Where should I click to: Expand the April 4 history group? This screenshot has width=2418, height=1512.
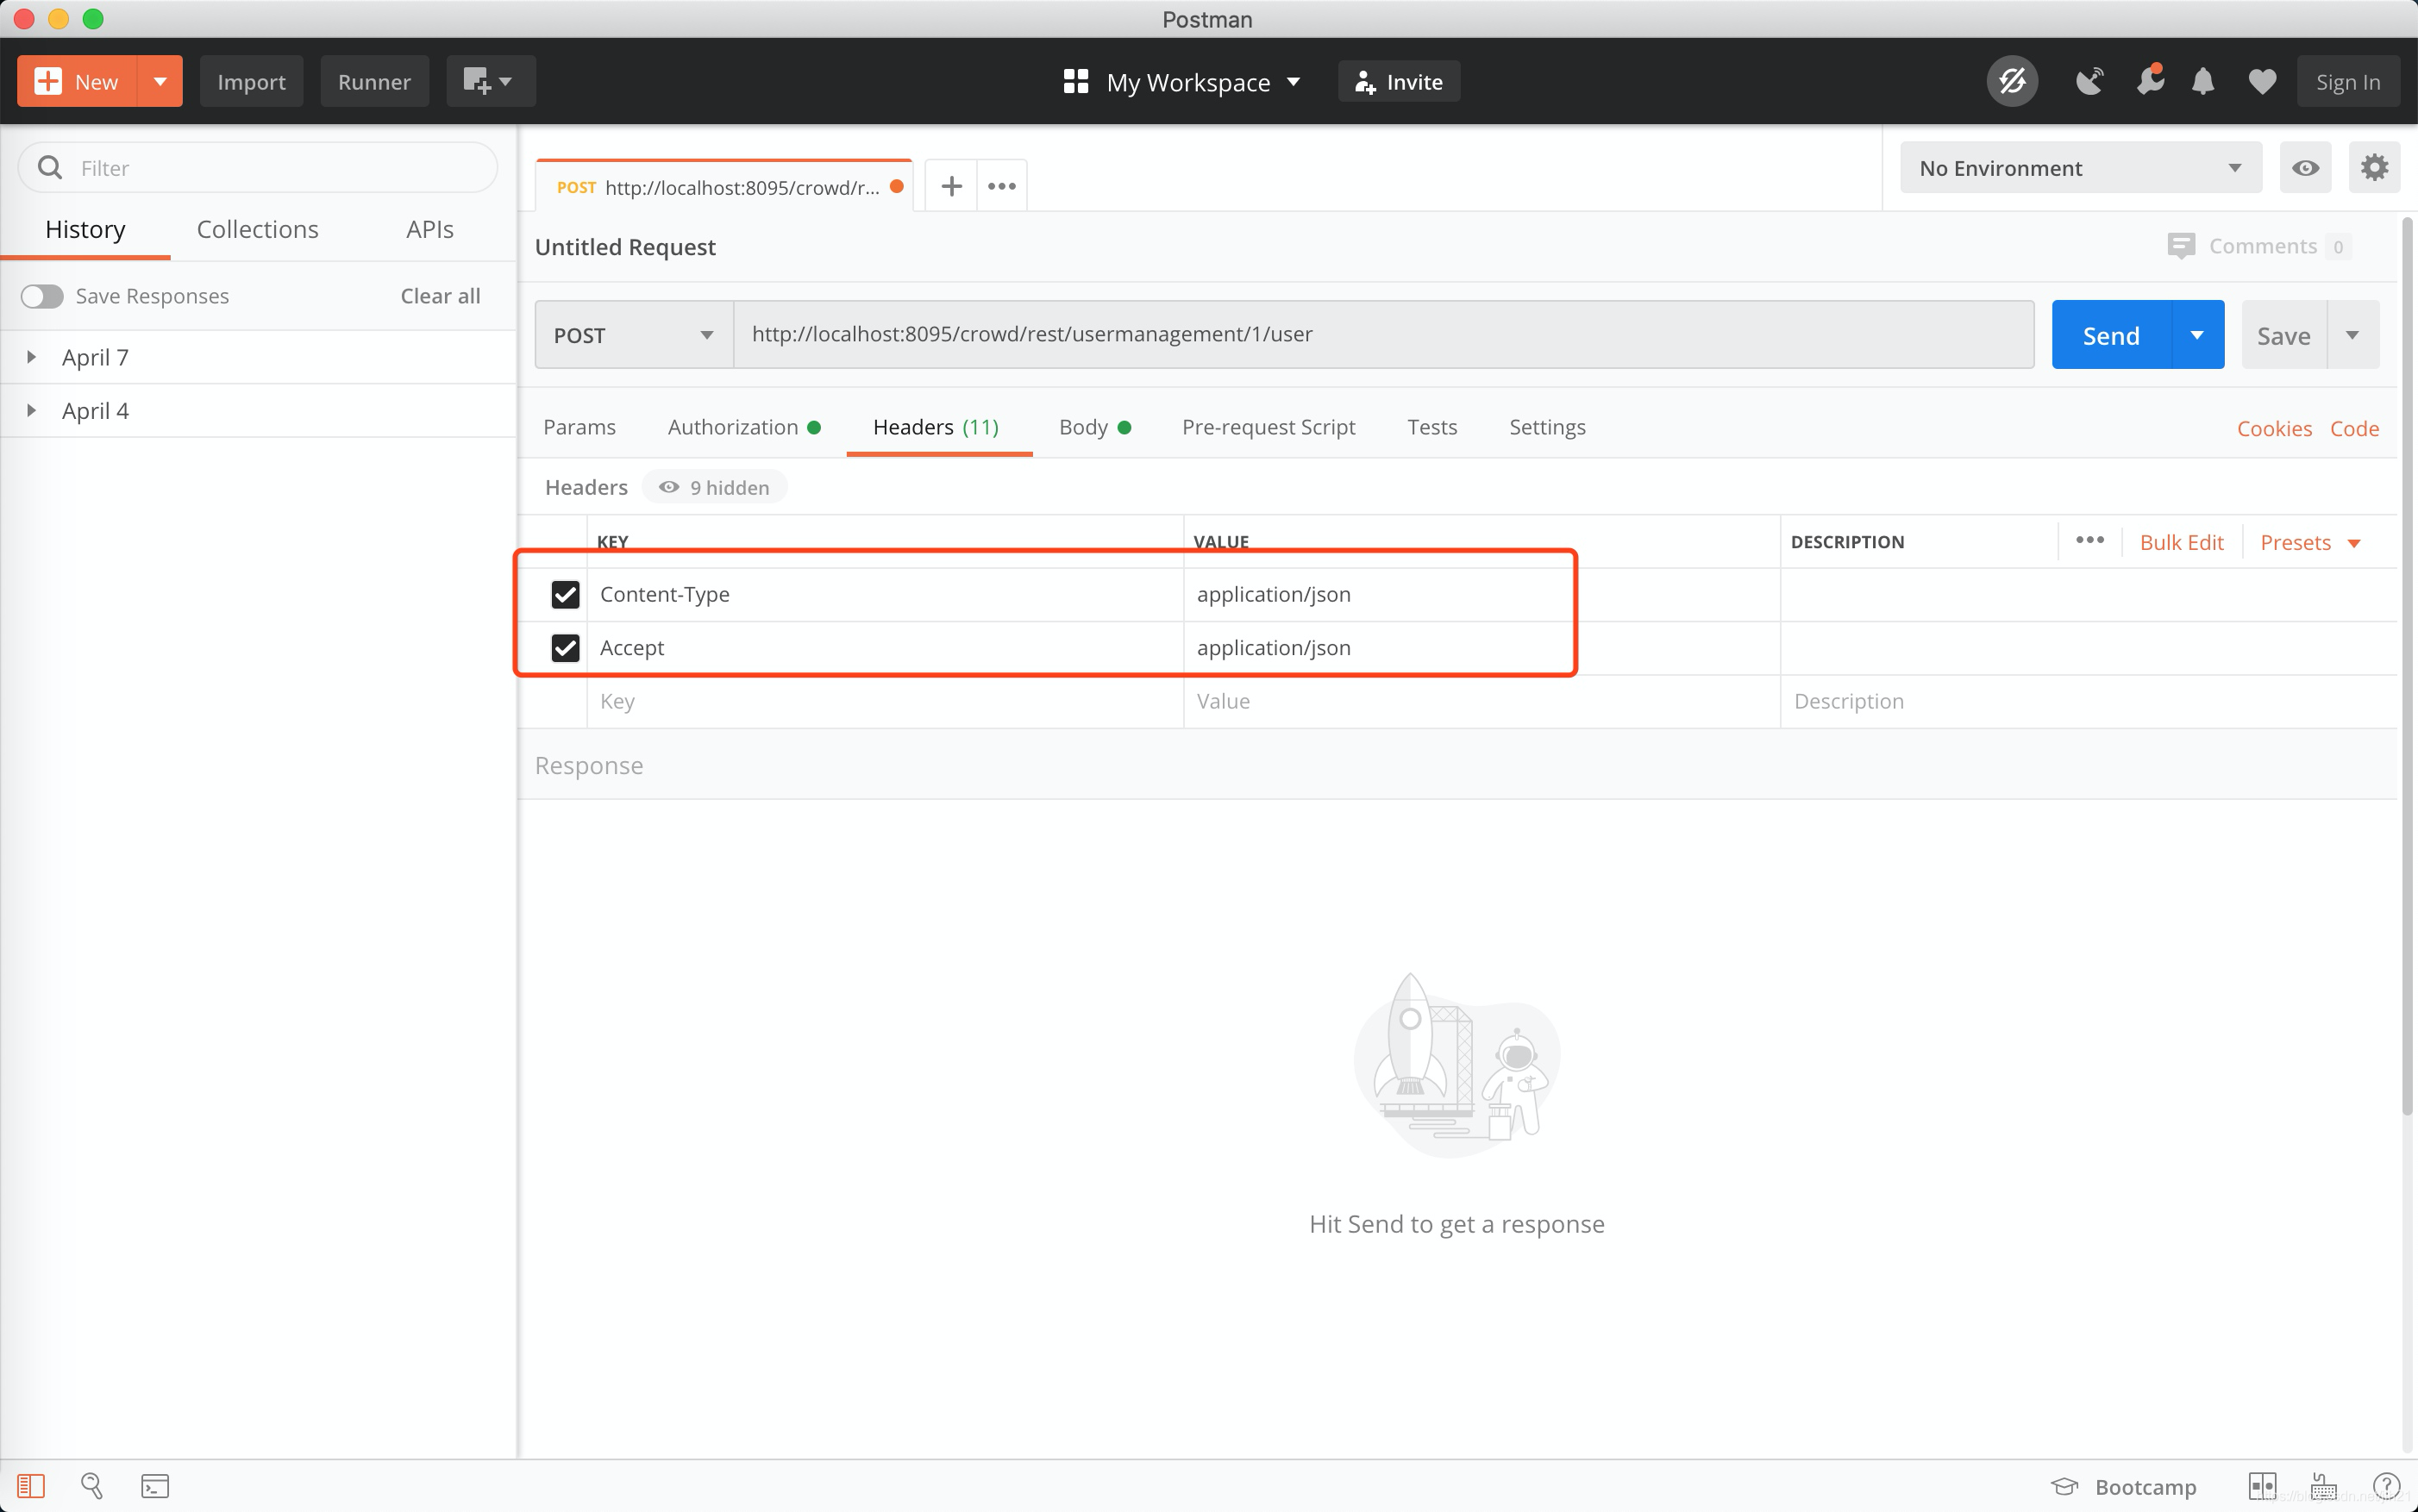tap(31, 410)
